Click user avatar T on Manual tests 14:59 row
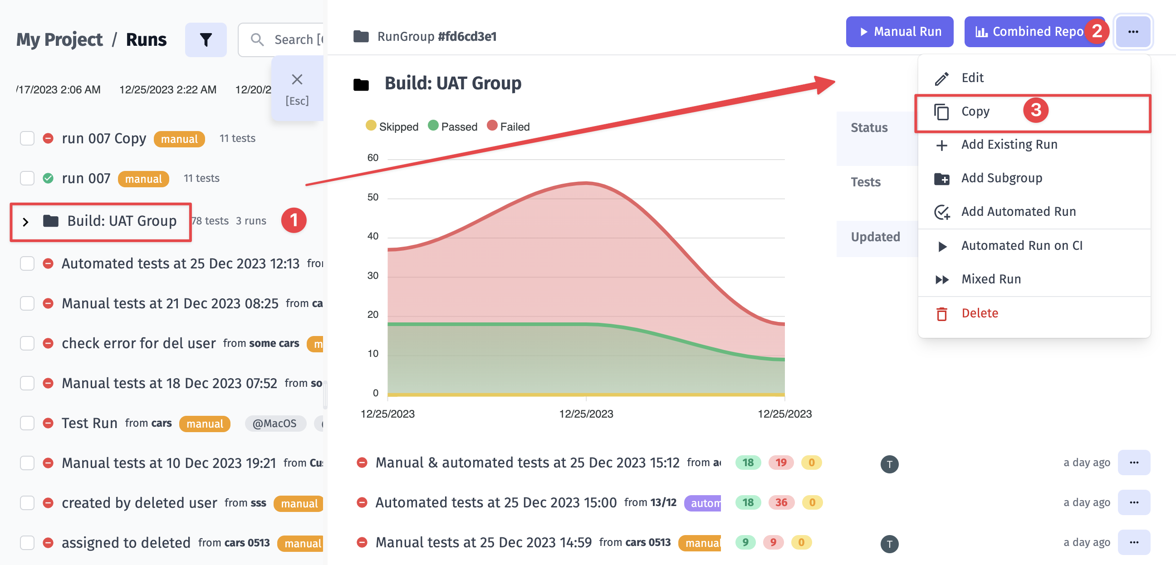Image resolution: width=1176 pixels, height=565 pixels. 889,544
